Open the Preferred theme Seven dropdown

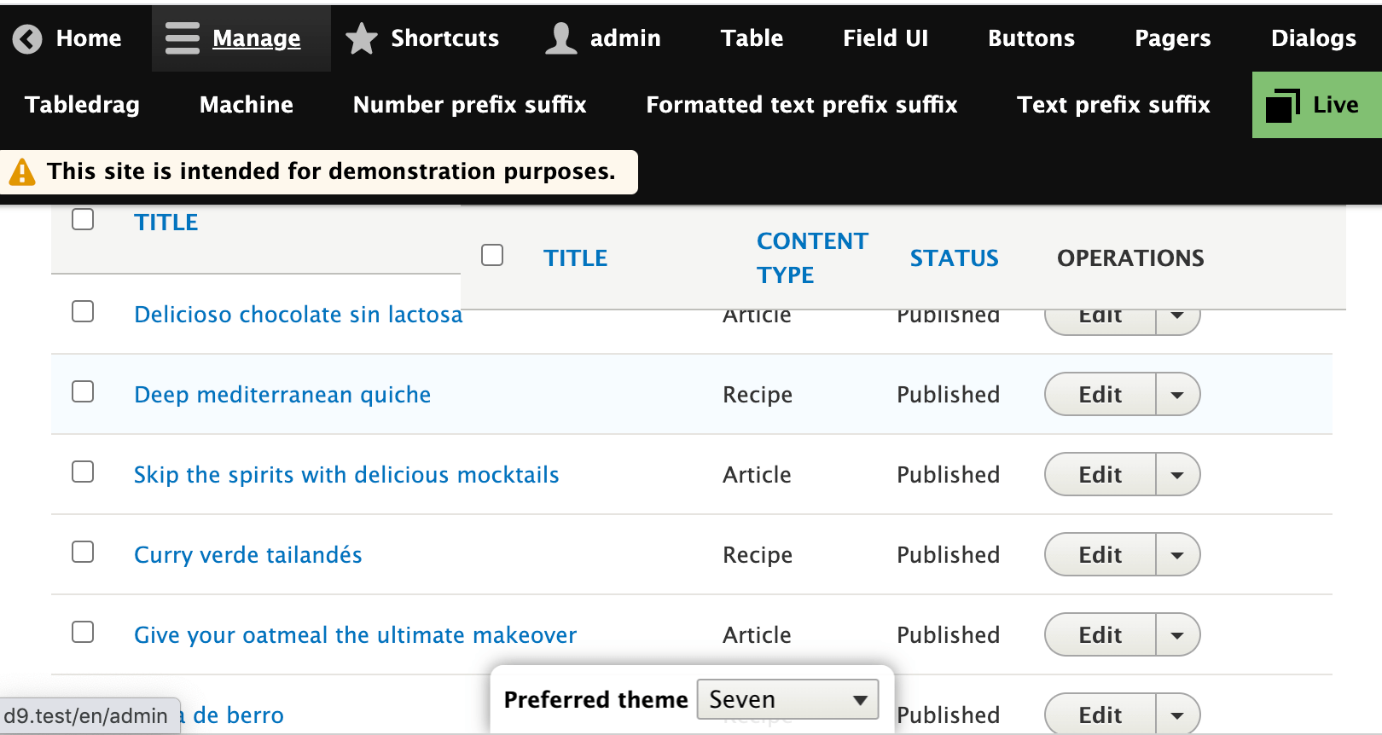click(787, 700)
